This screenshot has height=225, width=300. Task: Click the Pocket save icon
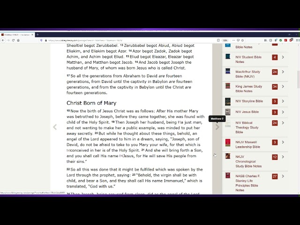[238, 40]
